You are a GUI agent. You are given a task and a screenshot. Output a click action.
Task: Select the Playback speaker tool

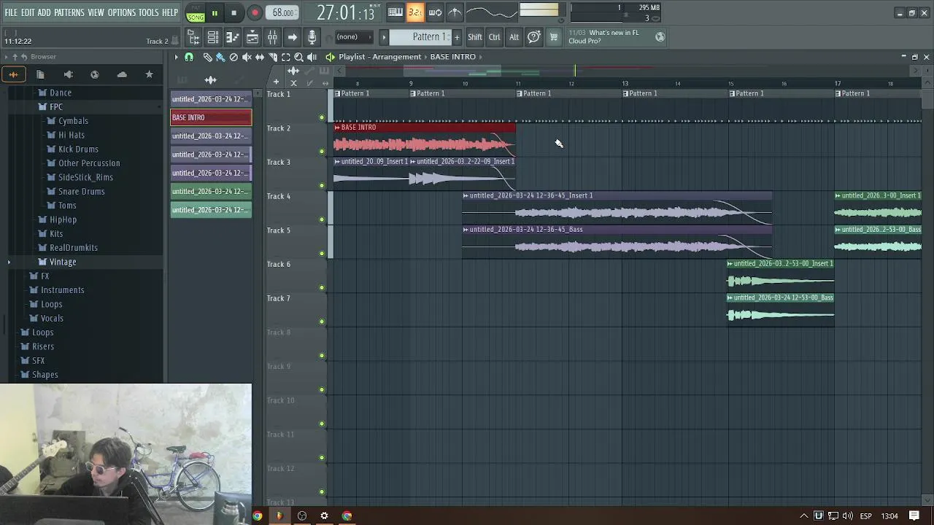[312, 57]
